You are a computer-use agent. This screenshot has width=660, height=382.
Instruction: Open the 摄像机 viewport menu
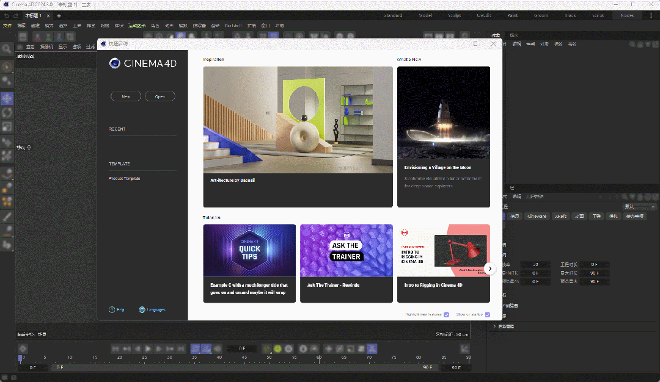click(46, 46)
